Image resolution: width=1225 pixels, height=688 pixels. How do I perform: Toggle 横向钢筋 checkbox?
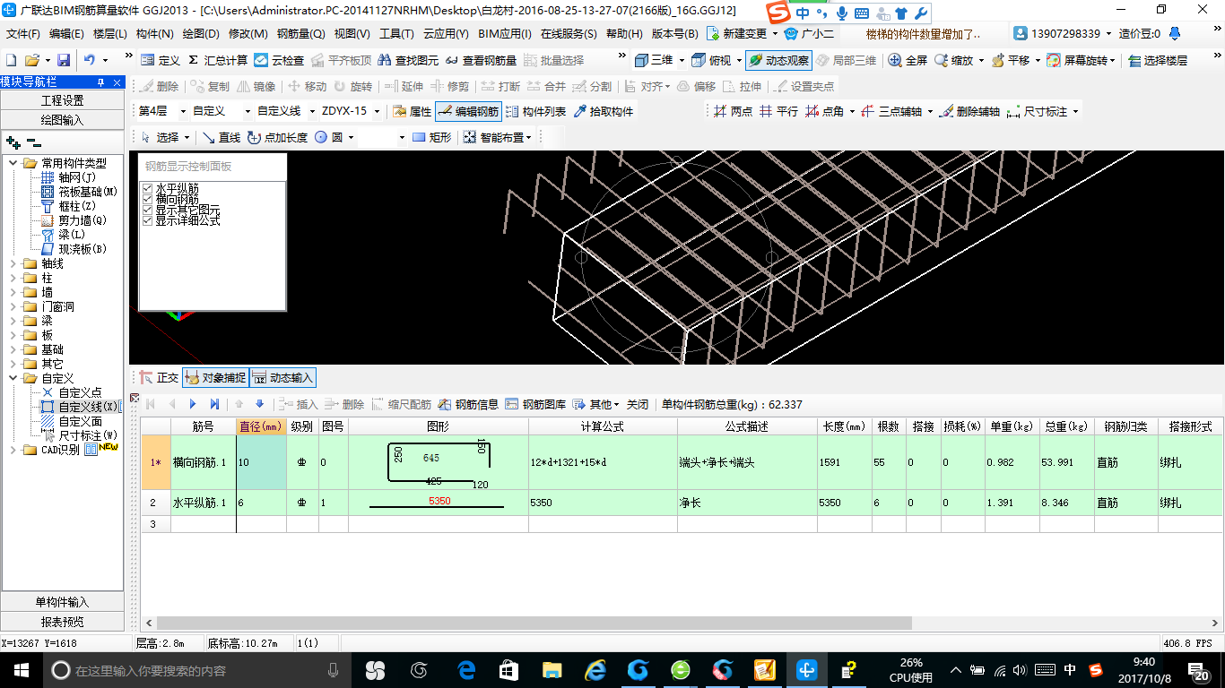click(x=148, y=199)
